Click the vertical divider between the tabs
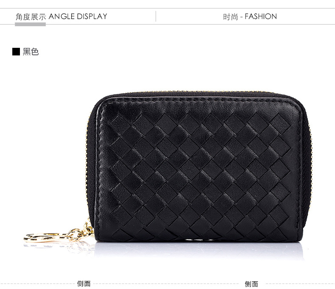 [x=156, y=17]
